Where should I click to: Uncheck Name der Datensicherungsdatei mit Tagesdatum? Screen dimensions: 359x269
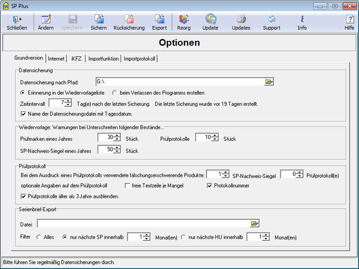[x=23, y=114]
